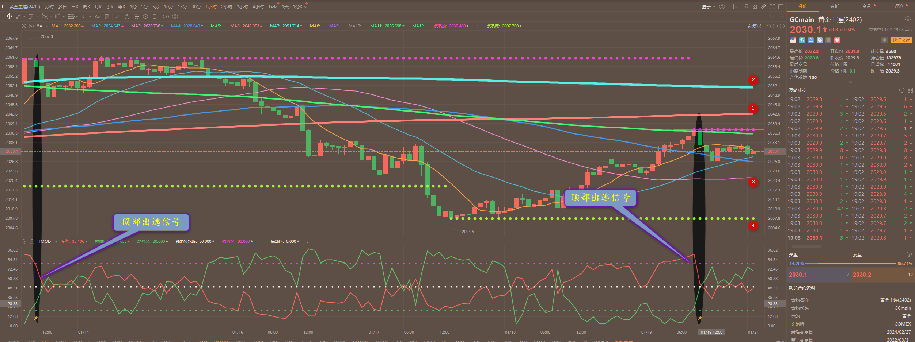Select the parallel channel lines tool
915x342 pixels.
(58, 16)
